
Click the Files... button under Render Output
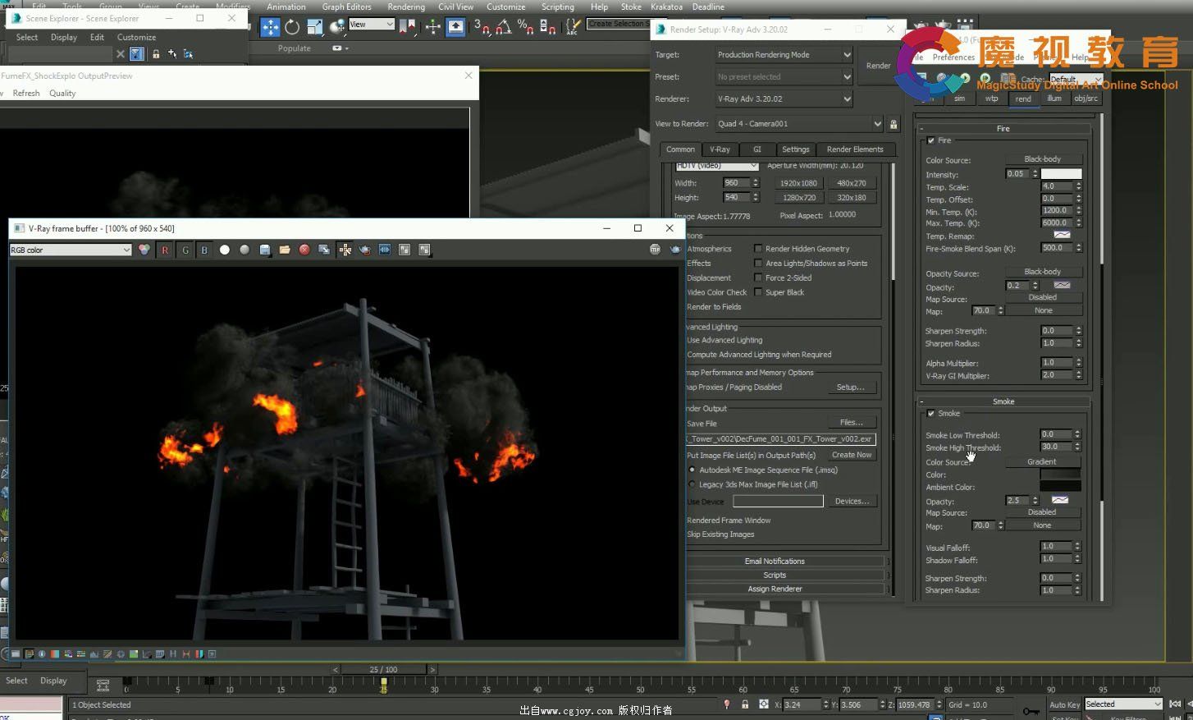[x=852, y=423]
